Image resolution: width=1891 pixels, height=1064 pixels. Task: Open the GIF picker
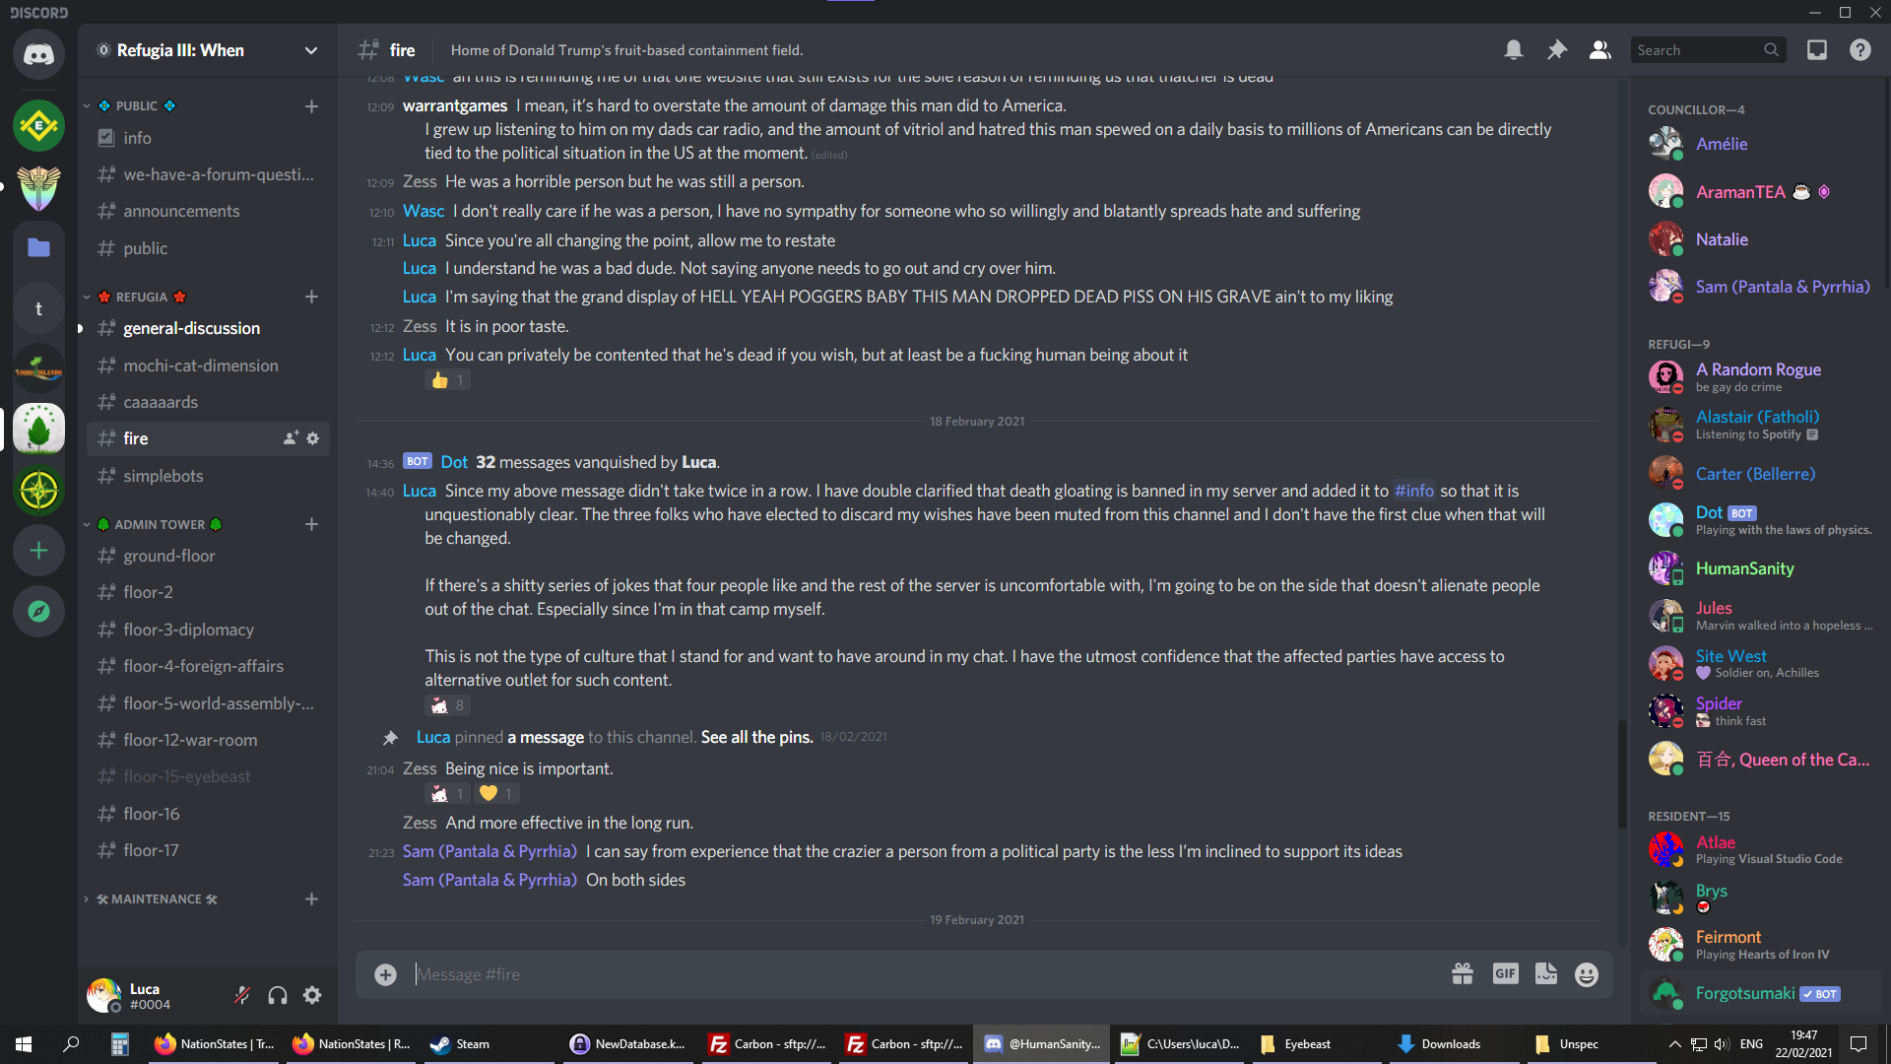pyautogui.click(x=1506, y=974)
